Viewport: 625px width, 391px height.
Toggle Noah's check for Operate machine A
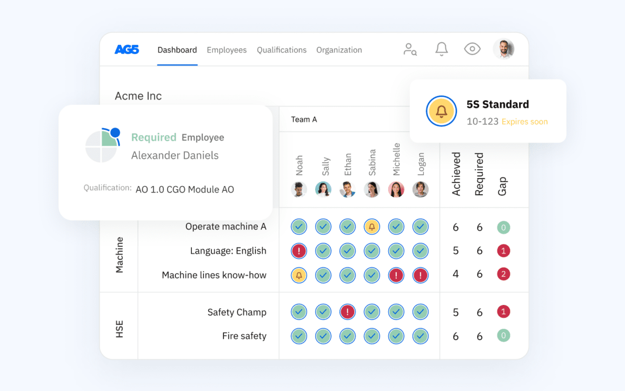click(x=299, y=227)
